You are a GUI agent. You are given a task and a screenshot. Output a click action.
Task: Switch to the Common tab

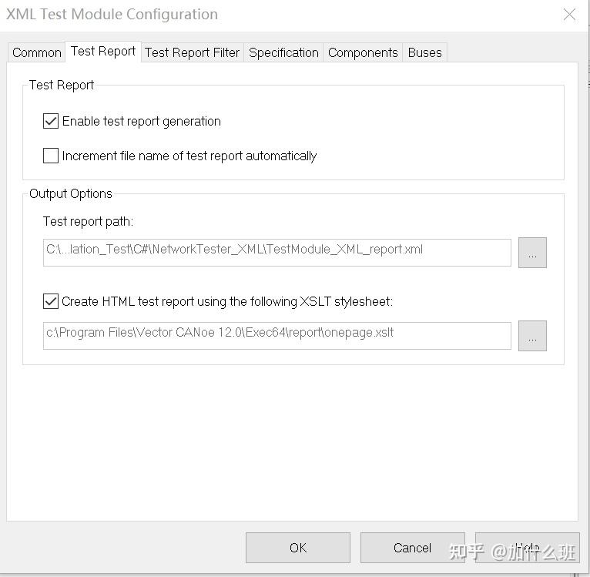(37, 52)
